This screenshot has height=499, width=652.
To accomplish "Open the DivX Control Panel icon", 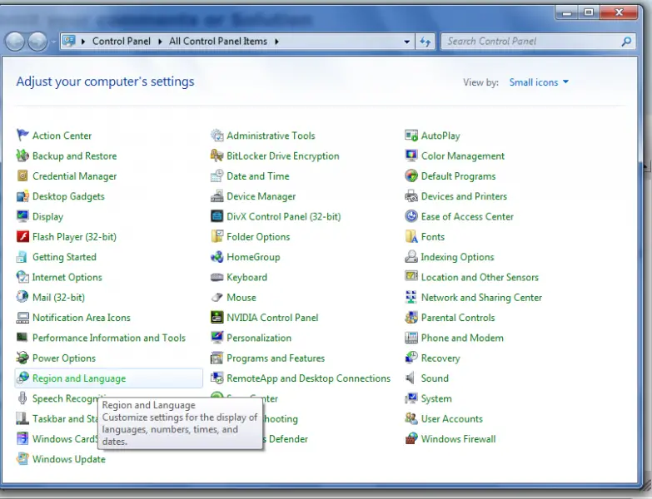I will [x=217, y=216].
